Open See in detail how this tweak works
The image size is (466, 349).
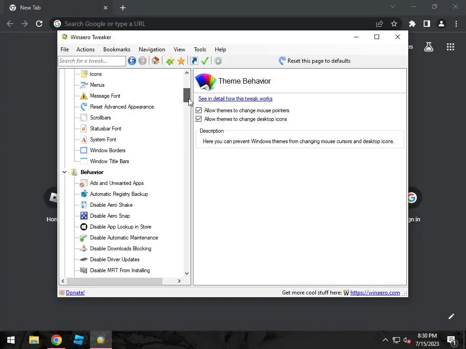[x=235, y=99]
